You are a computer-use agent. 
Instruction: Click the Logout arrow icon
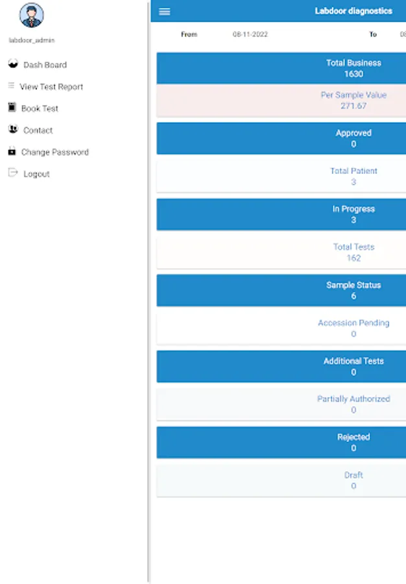coord(12,173)
